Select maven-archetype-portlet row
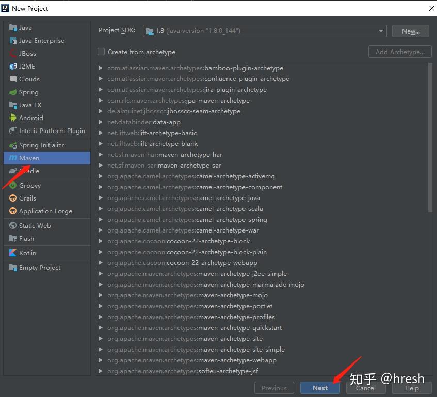Image resolution: width=437 pixels, height=397 pixels. tap(263, 306)
